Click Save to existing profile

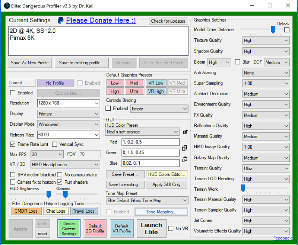pos(82,63)
